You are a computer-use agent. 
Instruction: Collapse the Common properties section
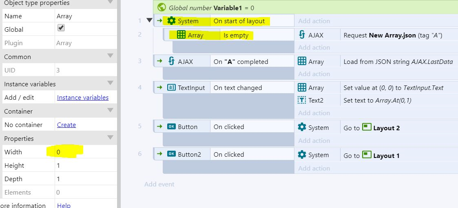click(110, 56)
